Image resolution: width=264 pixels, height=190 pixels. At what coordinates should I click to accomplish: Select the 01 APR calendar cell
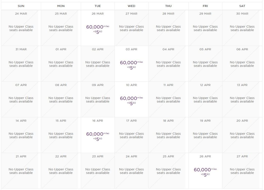[x=61, y=64]
